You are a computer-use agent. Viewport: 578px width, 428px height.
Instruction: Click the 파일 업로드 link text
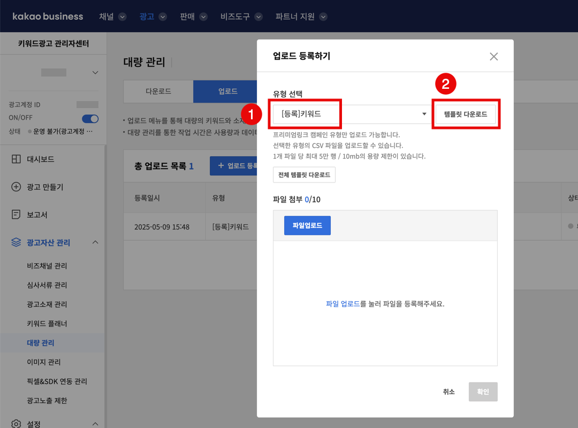[x=343, y=304]
